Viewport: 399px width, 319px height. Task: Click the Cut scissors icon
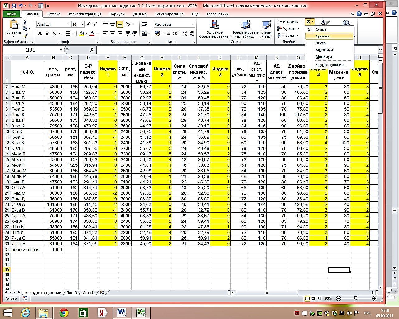pyautogui.click(x=25, y=22)
